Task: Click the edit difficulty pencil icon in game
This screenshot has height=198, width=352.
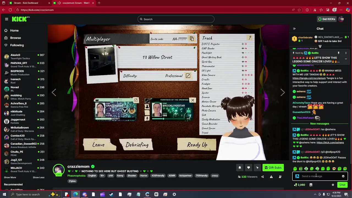Action: tap(188, 76)
